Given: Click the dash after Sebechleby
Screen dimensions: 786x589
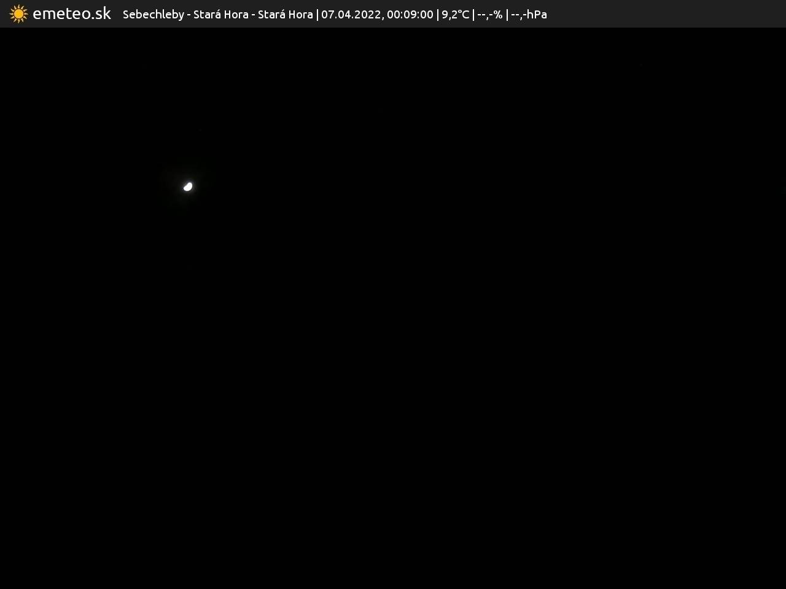Looking at the screenshot, I should [x=189, y=15].
